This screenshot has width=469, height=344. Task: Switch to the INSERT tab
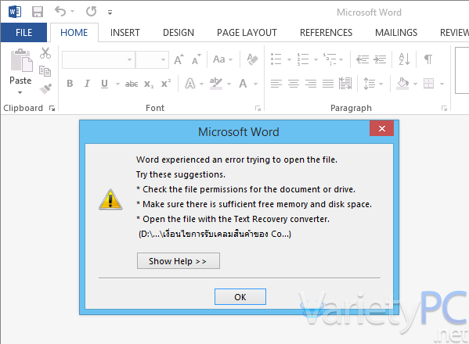[x=125, y=33]
